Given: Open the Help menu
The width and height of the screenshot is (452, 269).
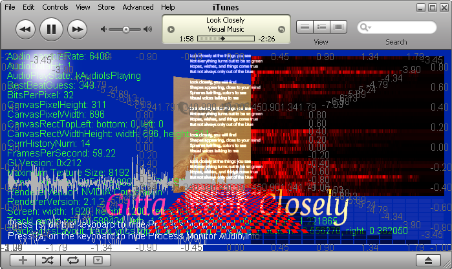Looking at the screenshot, I should (167, 7).
